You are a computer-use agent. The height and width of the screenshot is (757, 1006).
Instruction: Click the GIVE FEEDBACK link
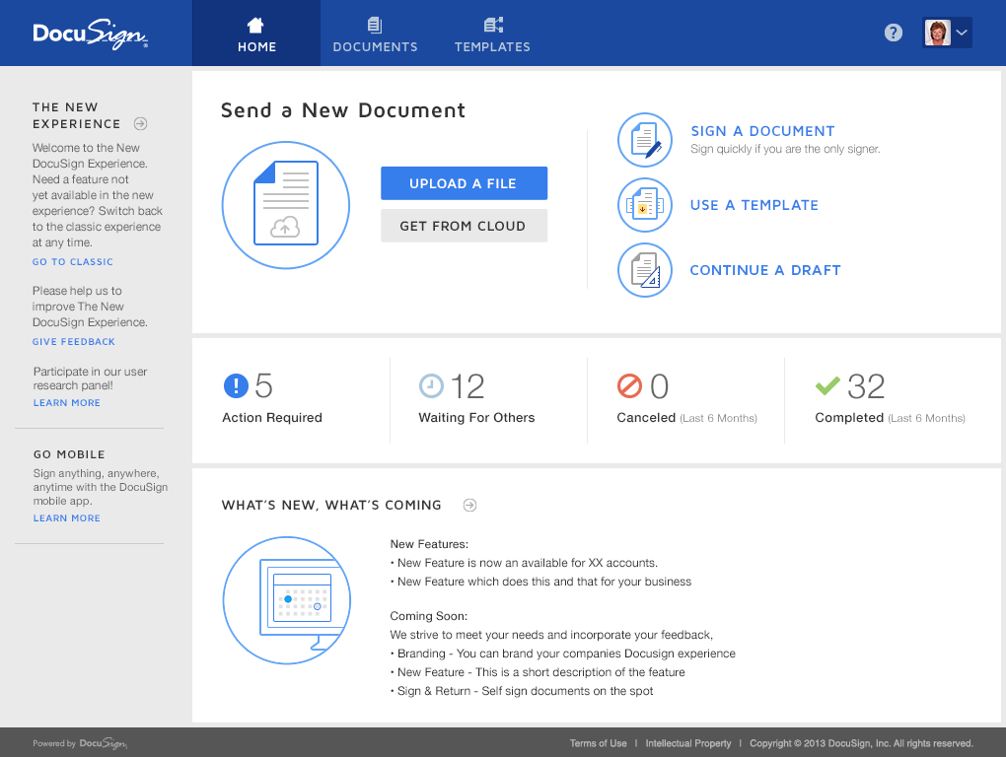pos(74,342)
